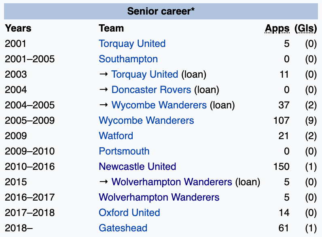Visit the Newcastle United link
322x237 pixels.
[137, 167]
